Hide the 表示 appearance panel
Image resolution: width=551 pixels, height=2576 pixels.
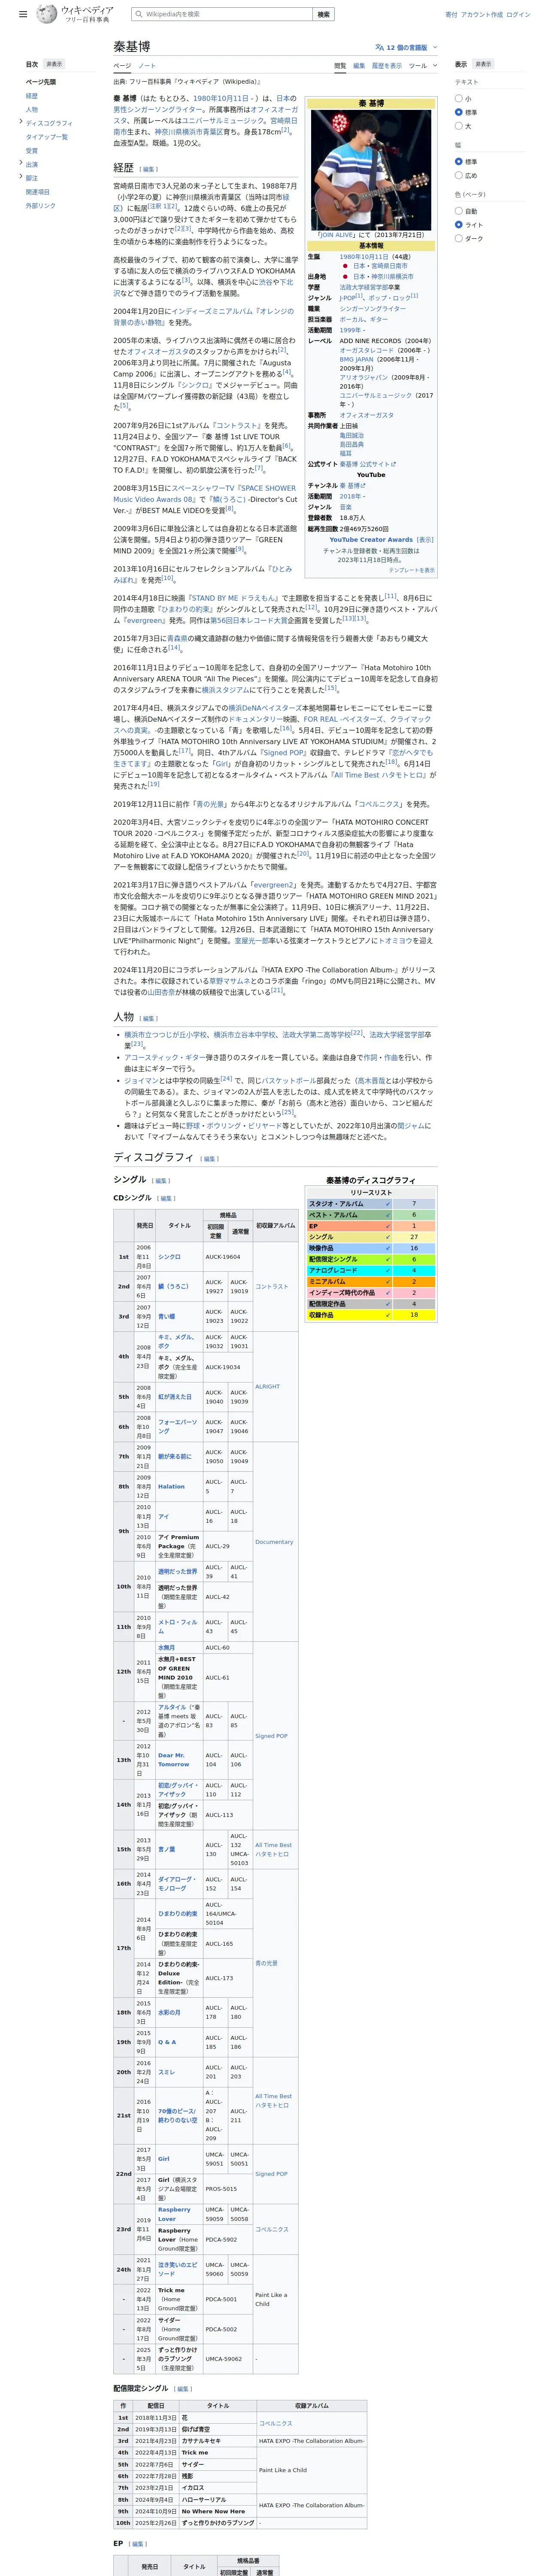(483, 64)
